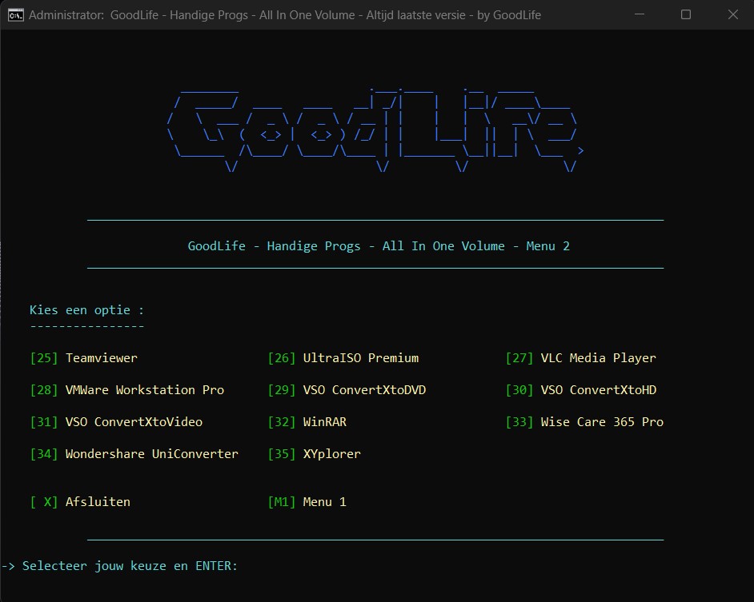This screenshot has height=602, width=754.
Task: Click the GoodLife ASCII art logo
Action: pyautogui.click(x=375, y=130)
